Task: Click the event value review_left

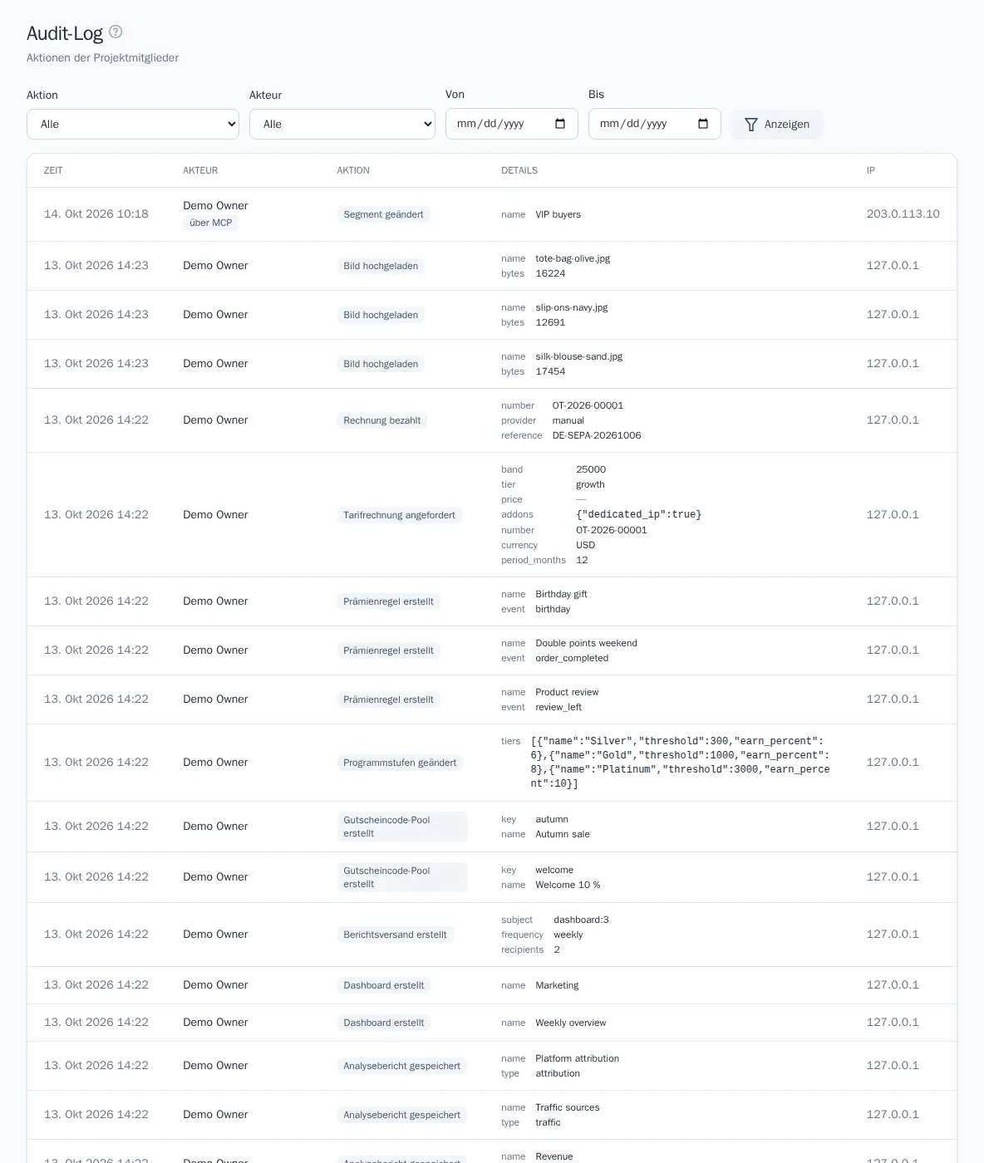Action: coord(558,707)
